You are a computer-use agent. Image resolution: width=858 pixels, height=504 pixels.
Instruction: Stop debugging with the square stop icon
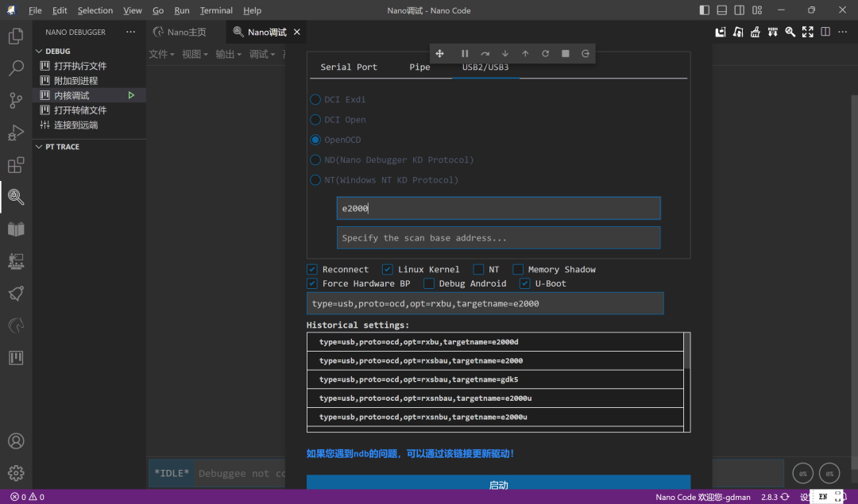[x=566, y=53]
